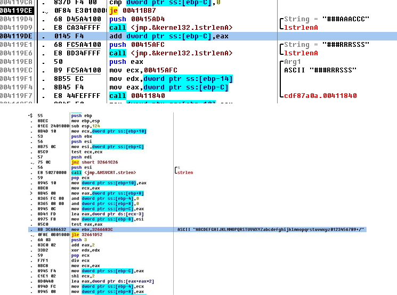This screenshot has height=295, width=397.
Task: Select the address 004119CE row
Action: click(x=17, y=11)
